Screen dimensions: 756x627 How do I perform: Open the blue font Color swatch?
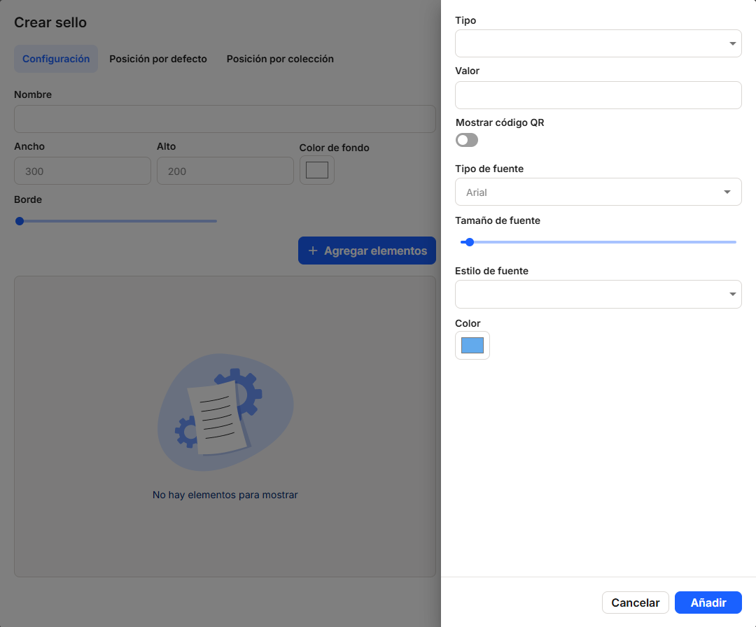pos(472,345)
